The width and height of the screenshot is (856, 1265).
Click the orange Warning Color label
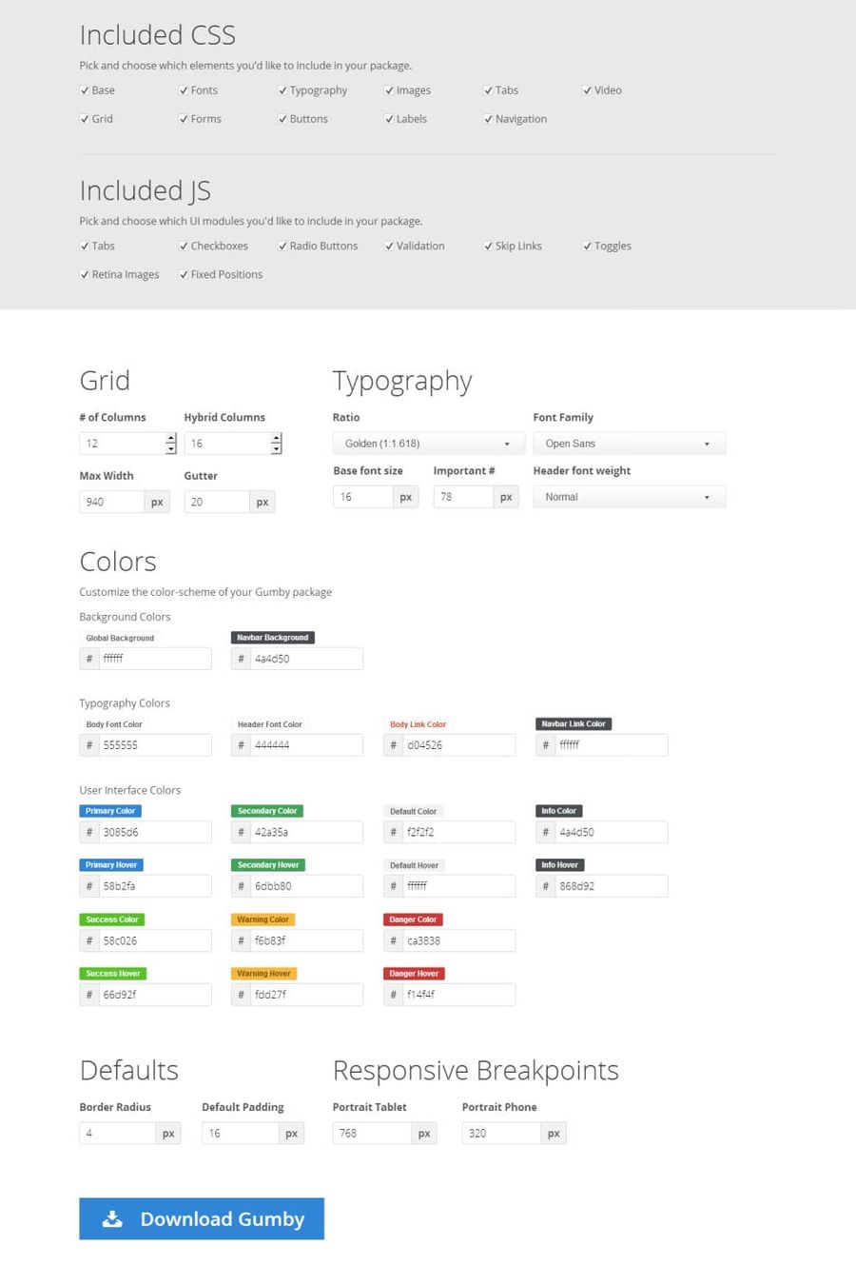(263, 919)
